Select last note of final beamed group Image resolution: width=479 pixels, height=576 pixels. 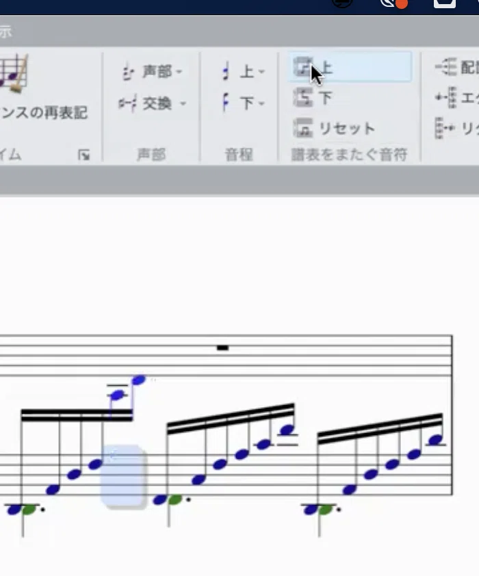(x=436, y=440)
